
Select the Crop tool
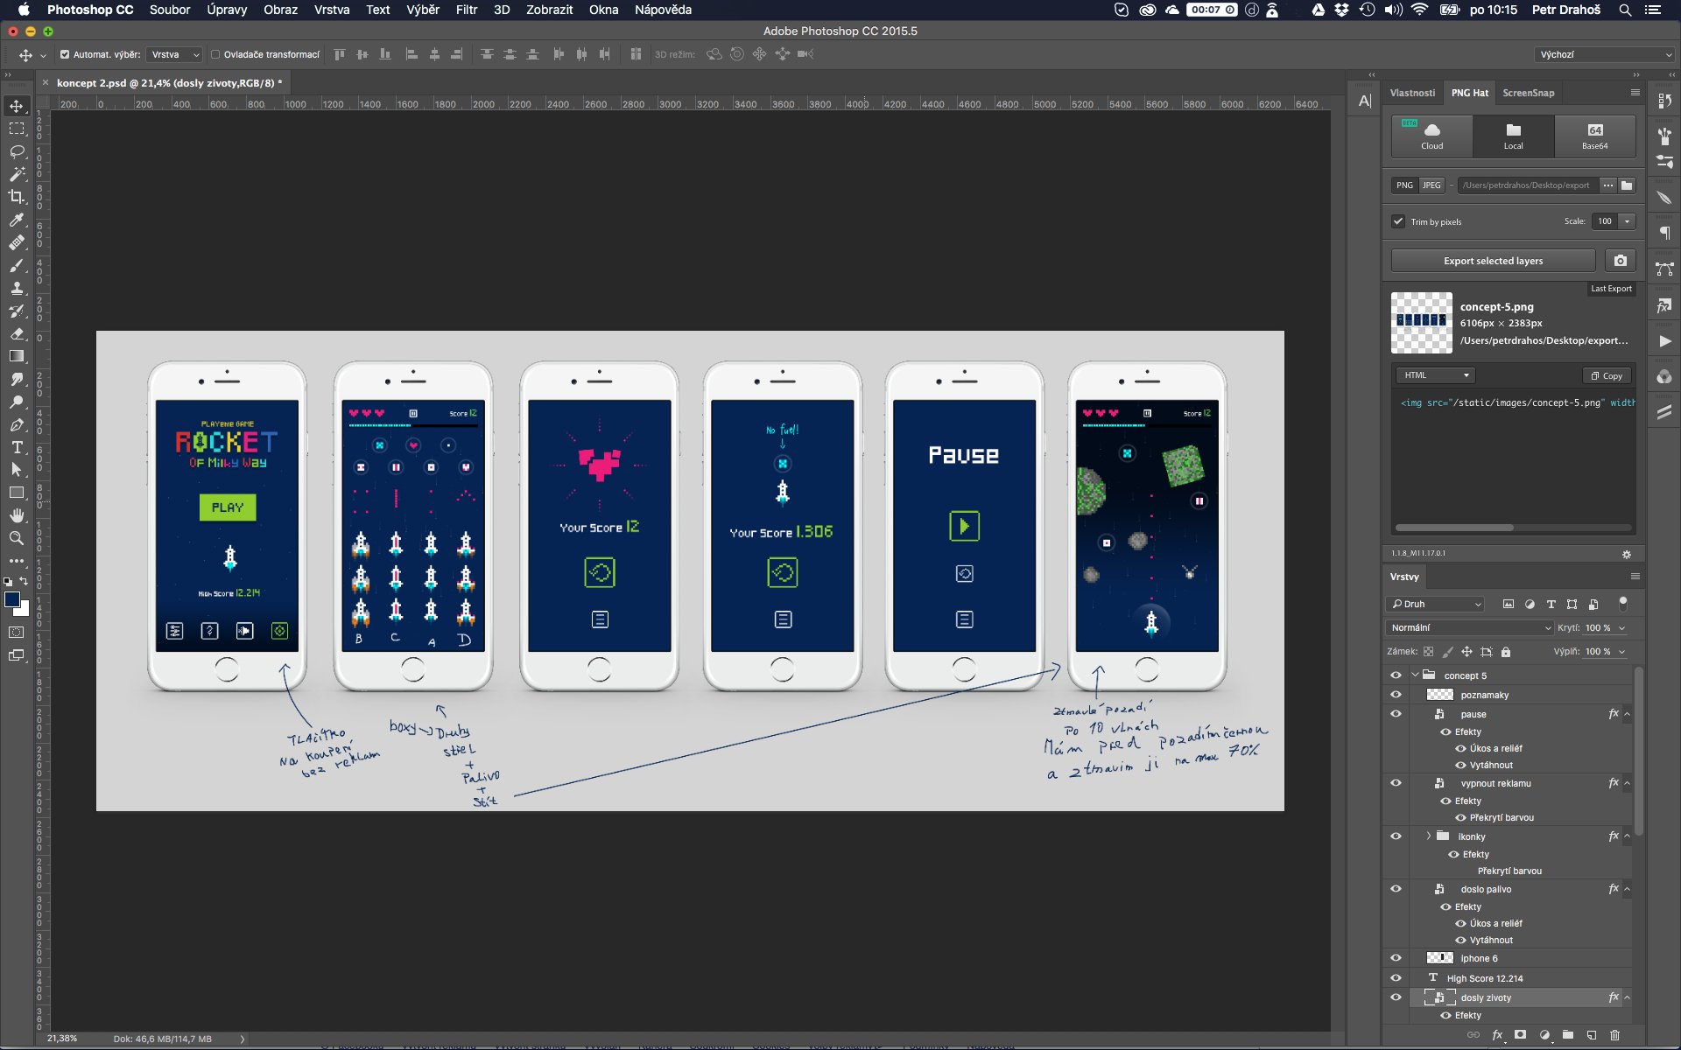click(17, 197)
